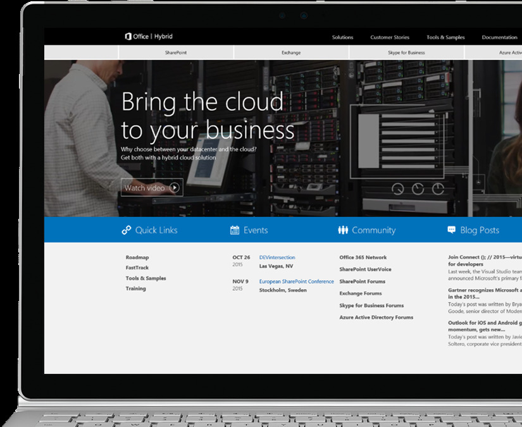This screenshot has height=427, width=522.
Task: Click the Blog Posts speech bubble icon
Action: click(x=451, y=230)
